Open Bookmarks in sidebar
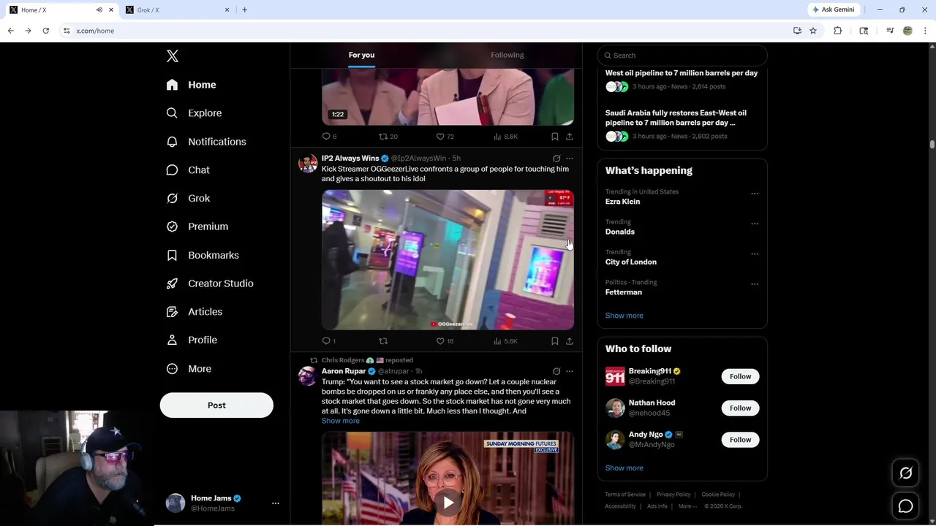Image resolution: width=936 pixels, height=526 pixels. click(x=203, y=255)
